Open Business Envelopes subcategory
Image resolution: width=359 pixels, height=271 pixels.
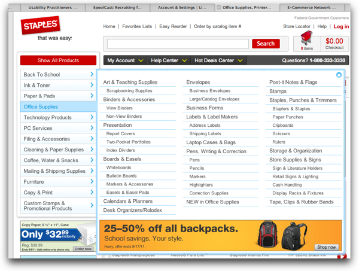[x=210, y=91]
